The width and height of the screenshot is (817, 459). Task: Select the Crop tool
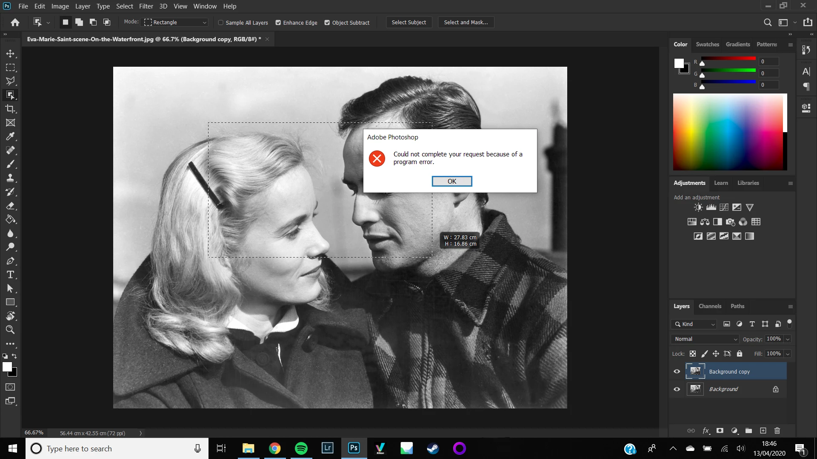point(10,109)
